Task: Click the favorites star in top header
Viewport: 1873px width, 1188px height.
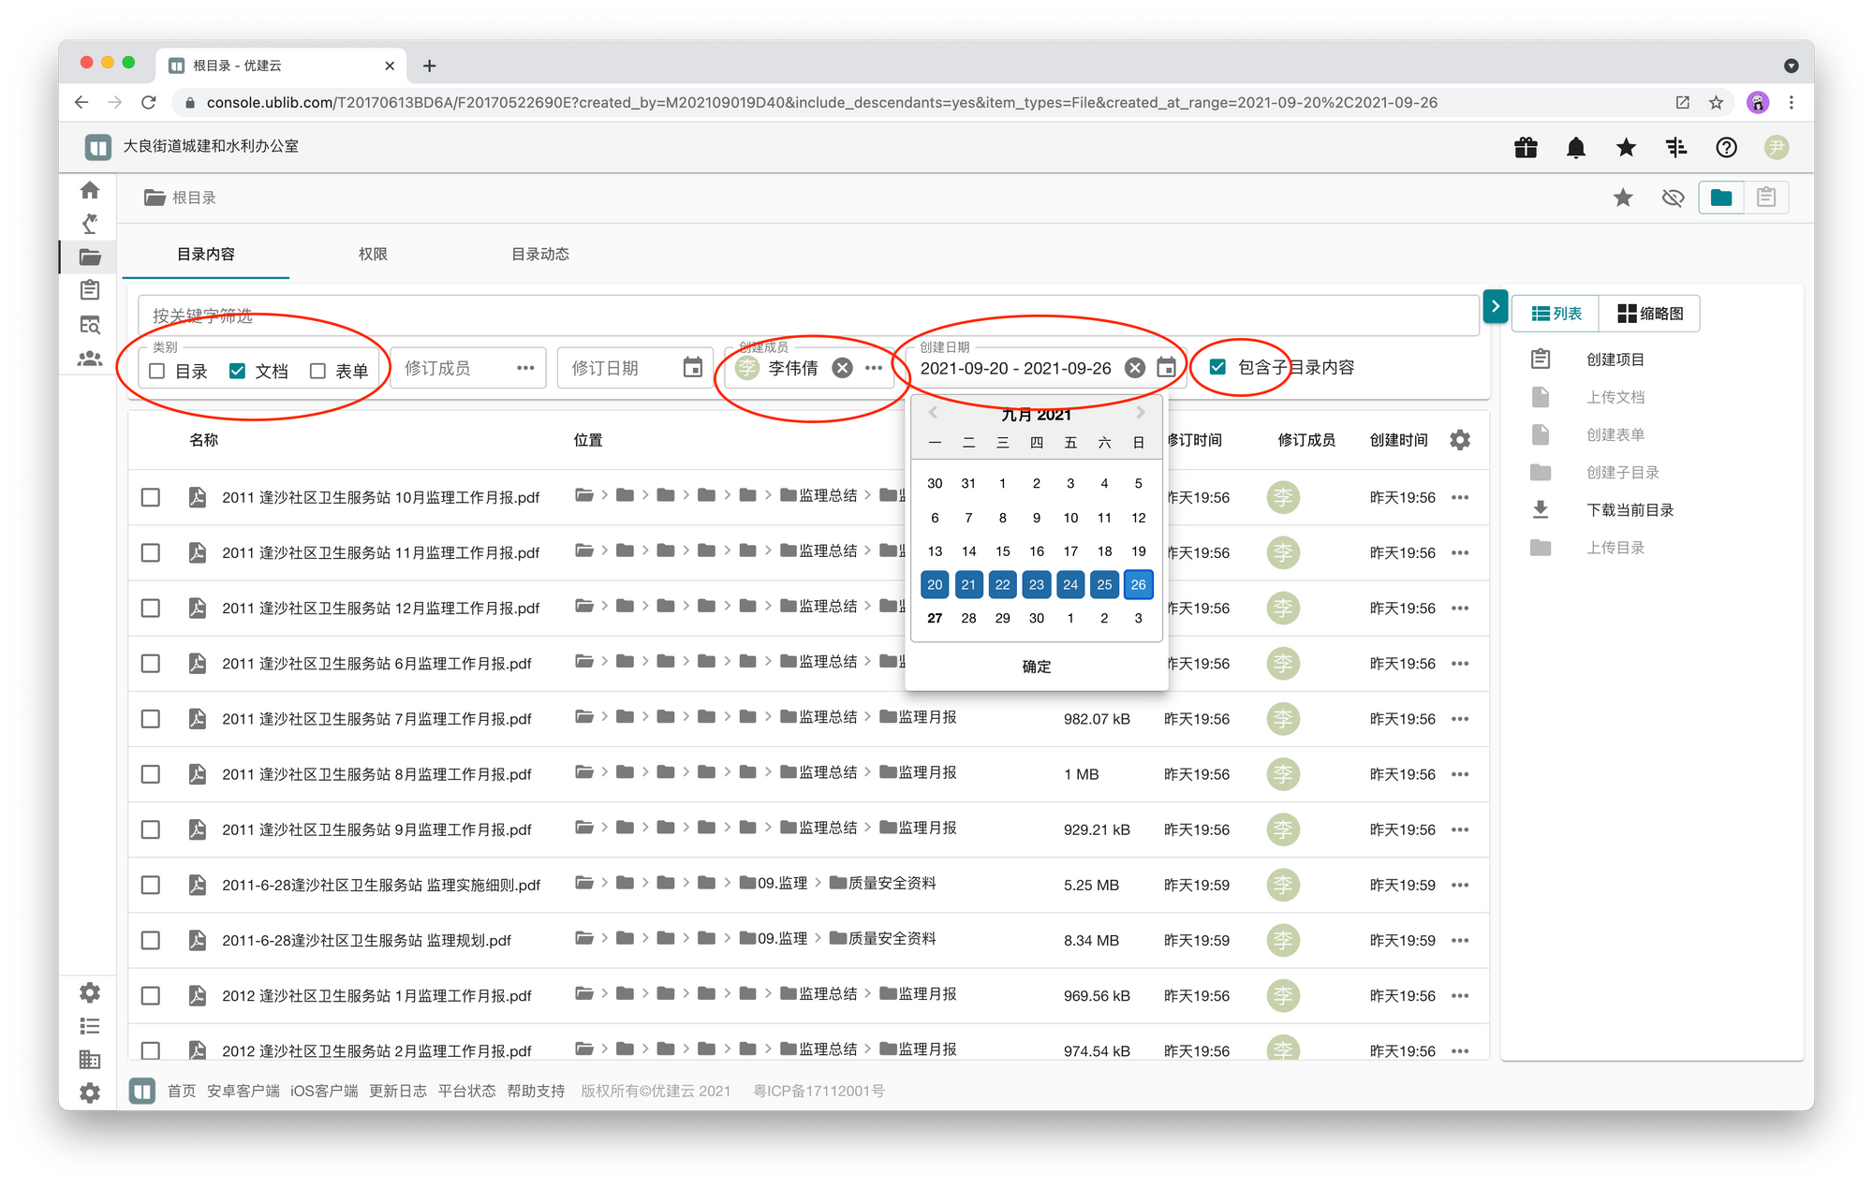Action: tap(1626, 147)
